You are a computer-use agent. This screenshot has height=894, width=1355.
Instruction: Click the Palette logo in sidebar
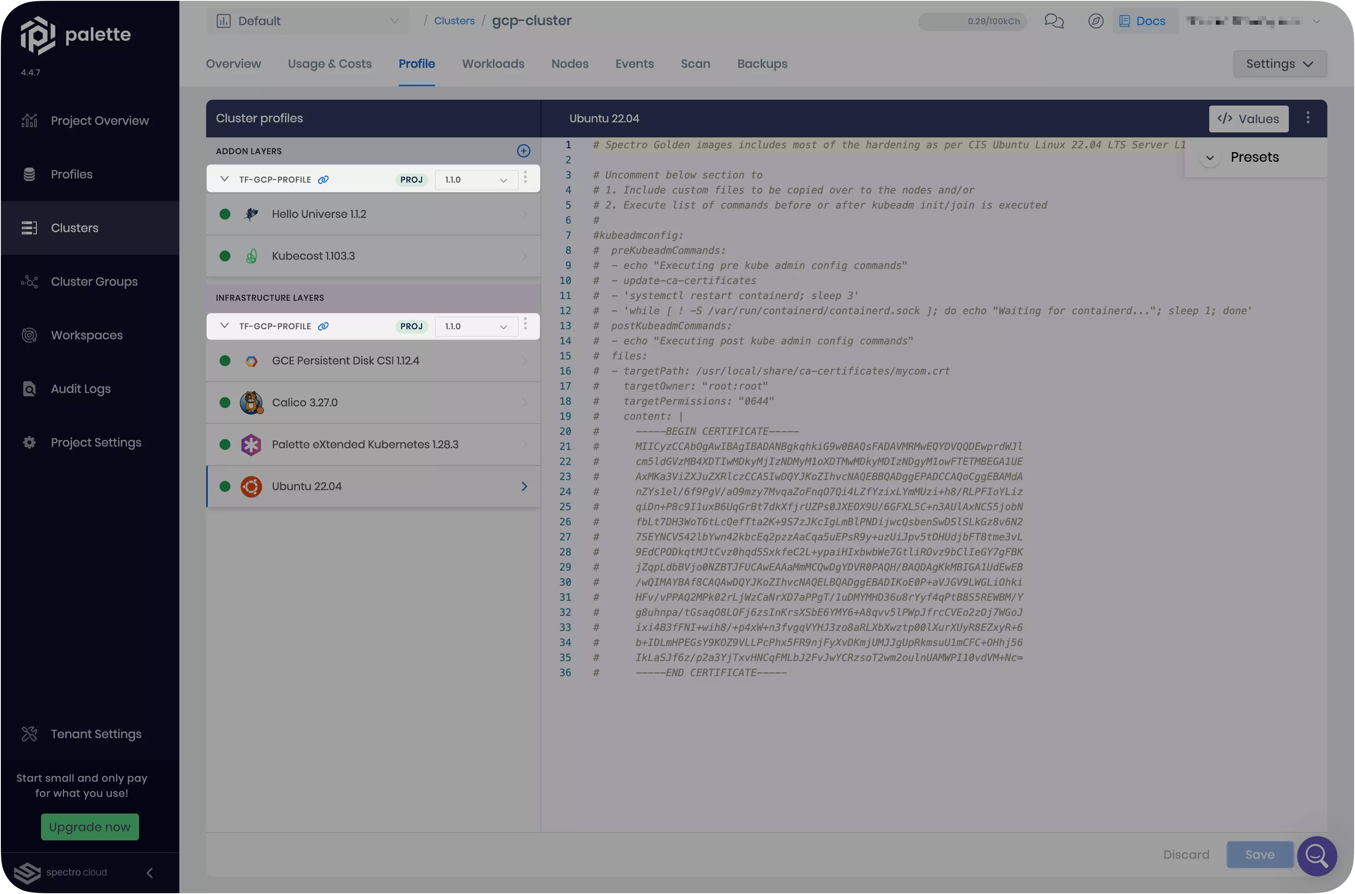(x=75, y=35)
